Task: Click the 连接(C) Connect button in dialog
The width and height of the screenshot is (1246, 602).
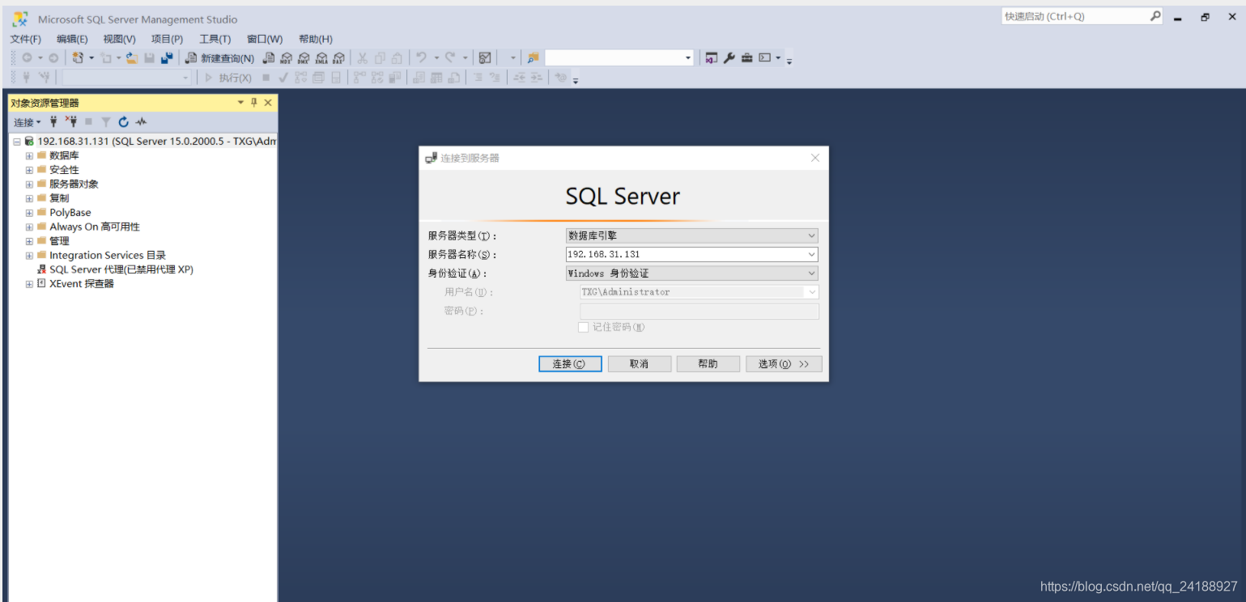Action: pos(570,364)
